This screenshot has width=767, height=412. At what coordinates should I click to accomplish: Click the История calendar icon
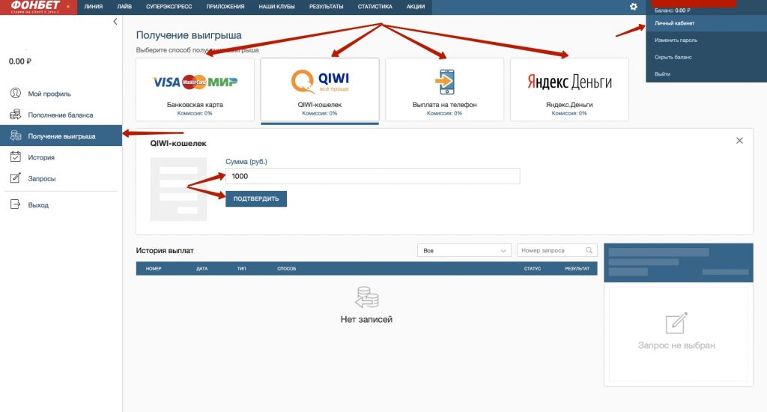(x=16, y=157)
